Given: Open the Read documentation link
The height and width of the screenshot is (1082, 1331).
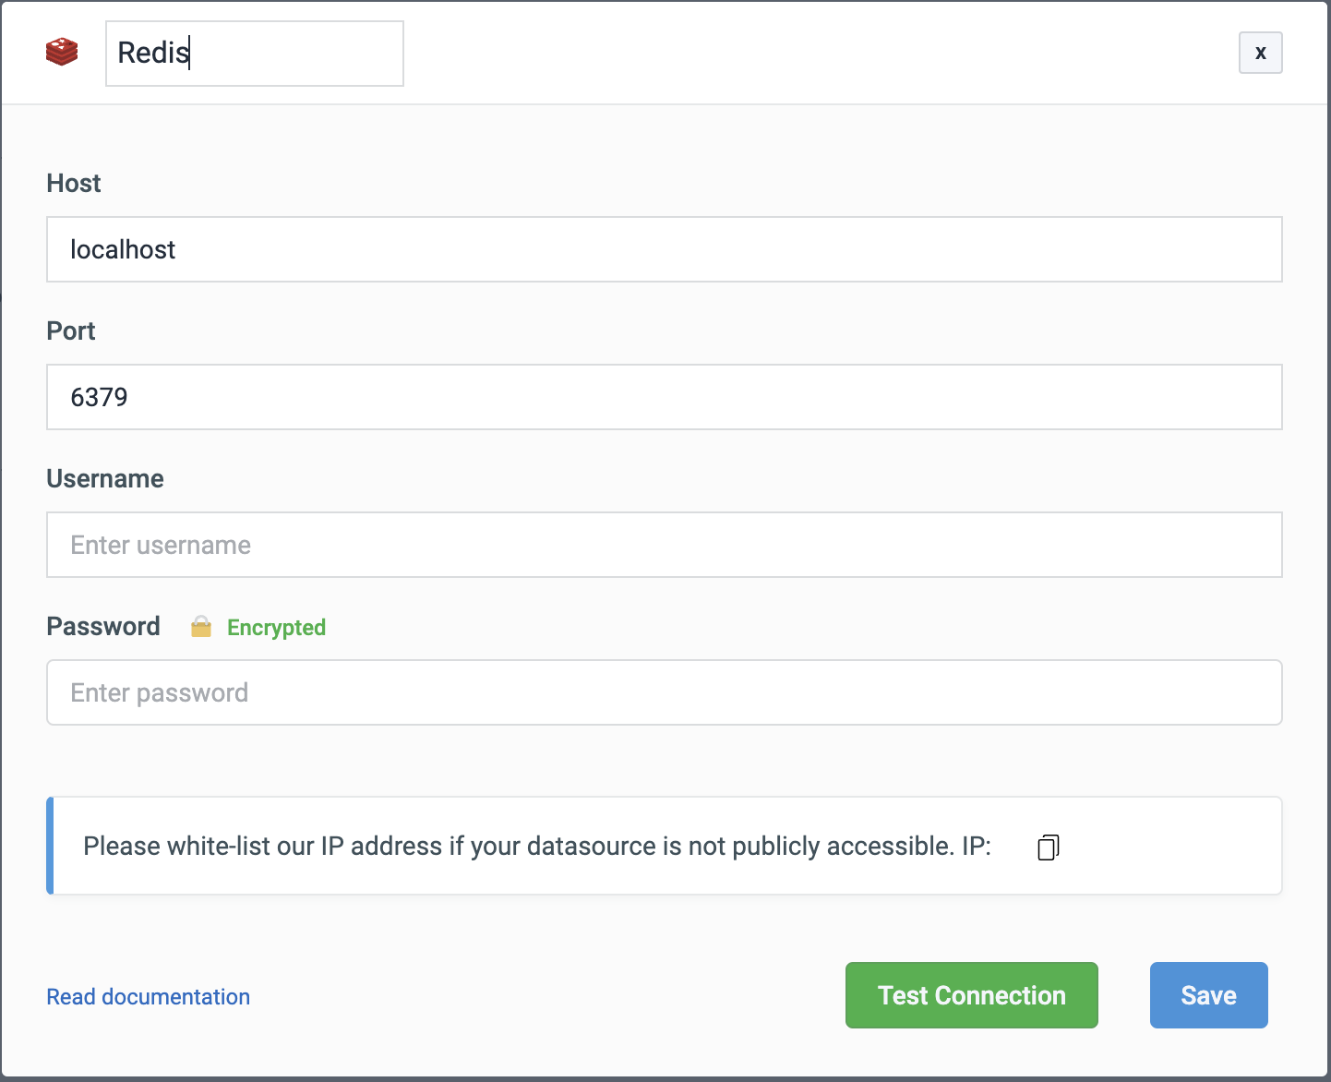Looking at the screenshot, I should [x=149, y=997].
